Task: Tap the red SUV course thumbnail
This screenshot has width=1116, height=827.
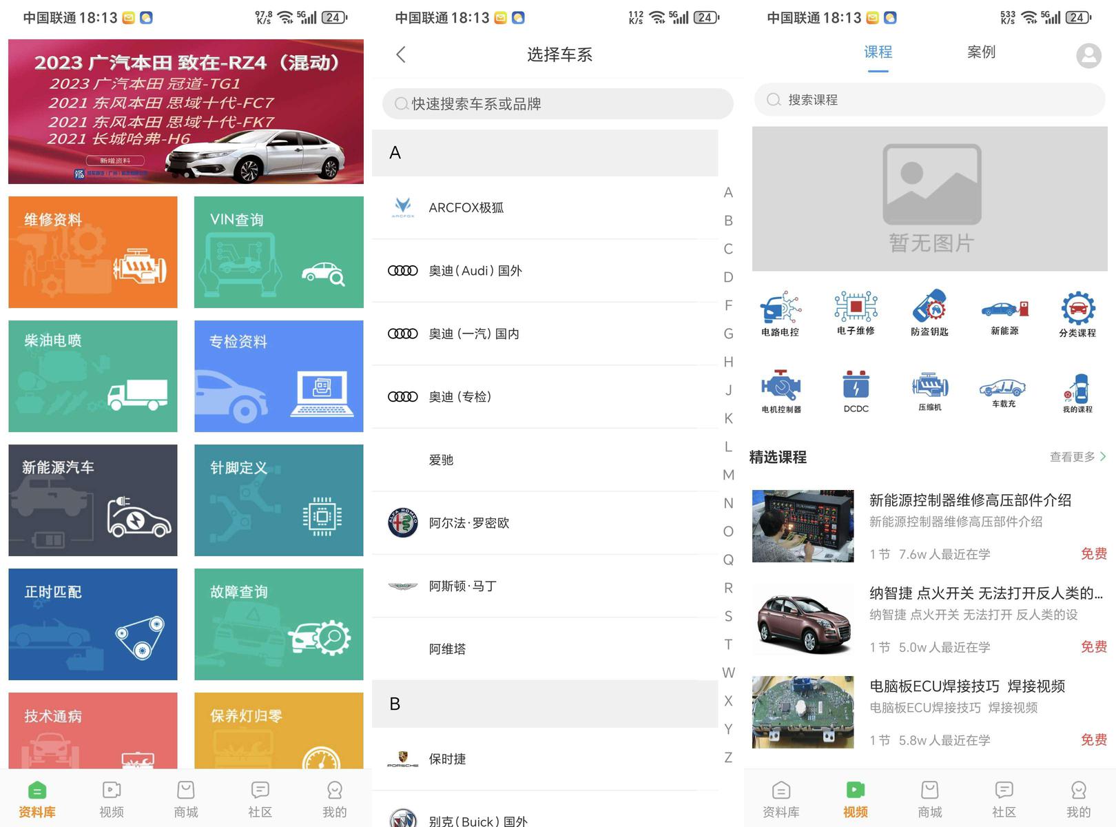Action: (803, 619)
